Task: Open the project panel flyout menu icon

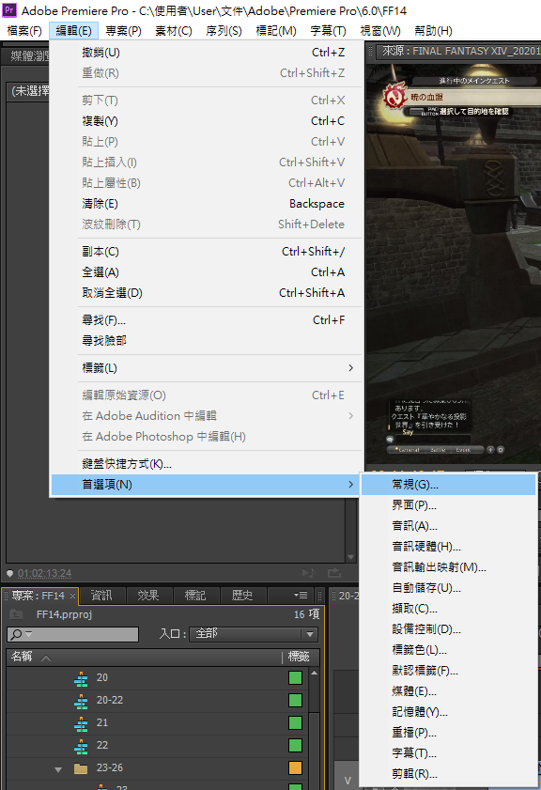Action: [301, 596]
